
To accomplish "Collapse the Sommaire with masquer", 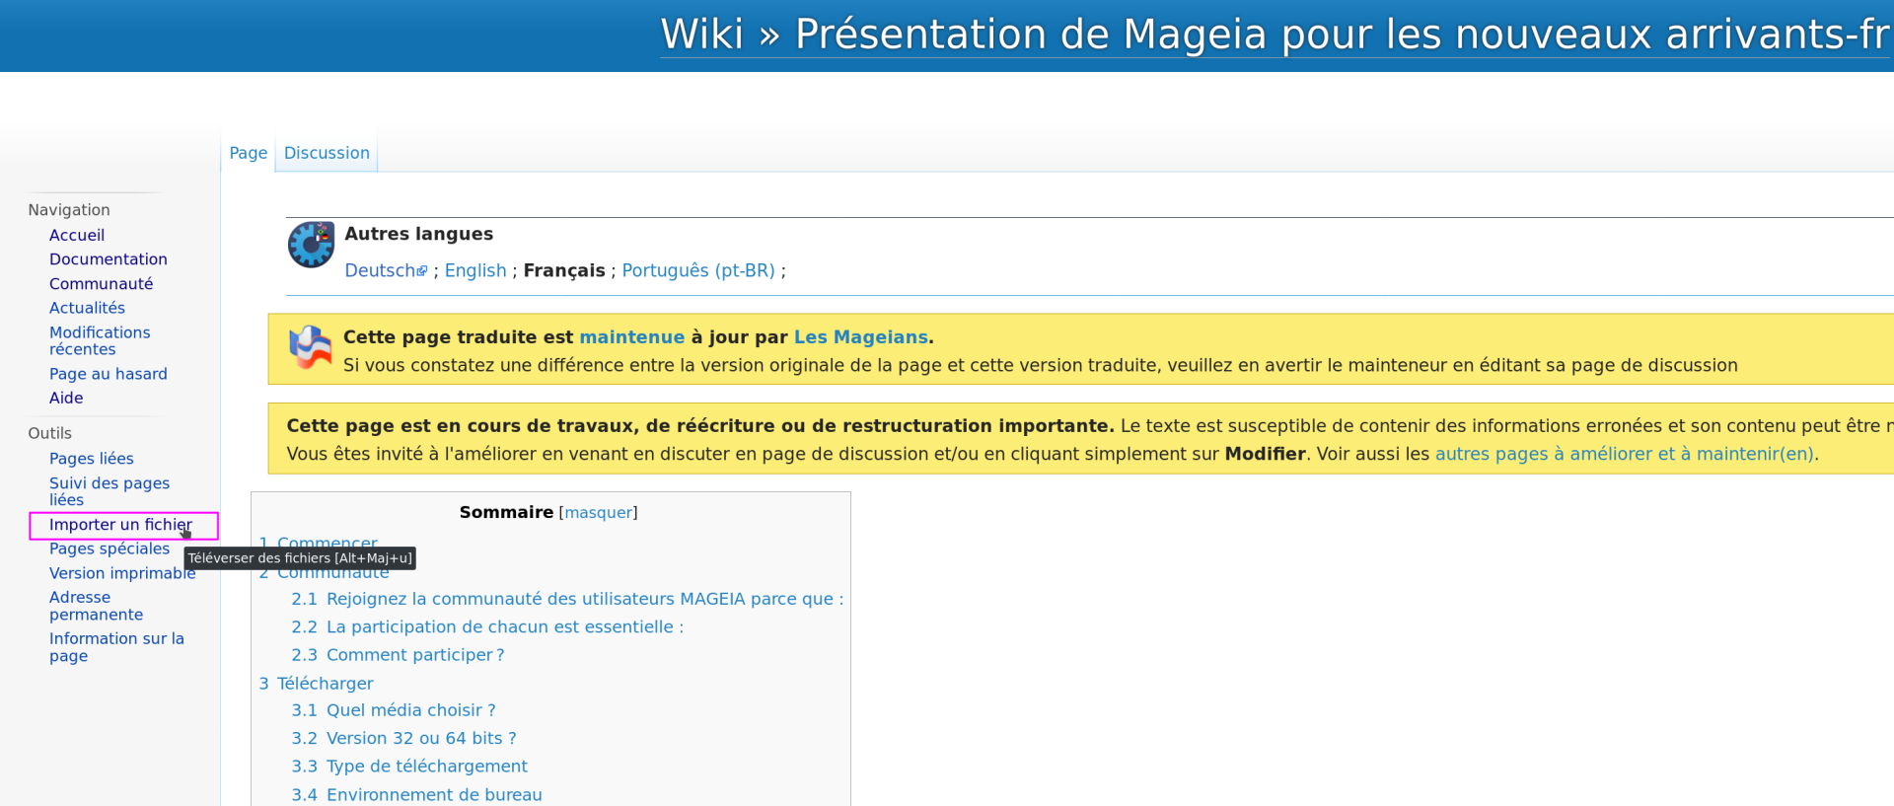I will (599, 513).
